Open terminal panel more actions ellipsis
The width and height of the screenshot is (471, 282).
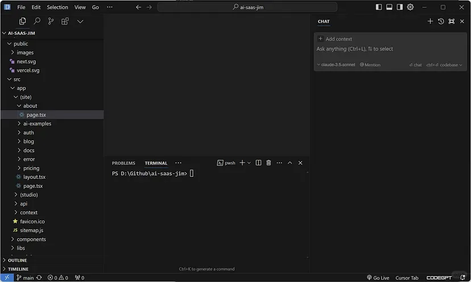click(279, 163)
